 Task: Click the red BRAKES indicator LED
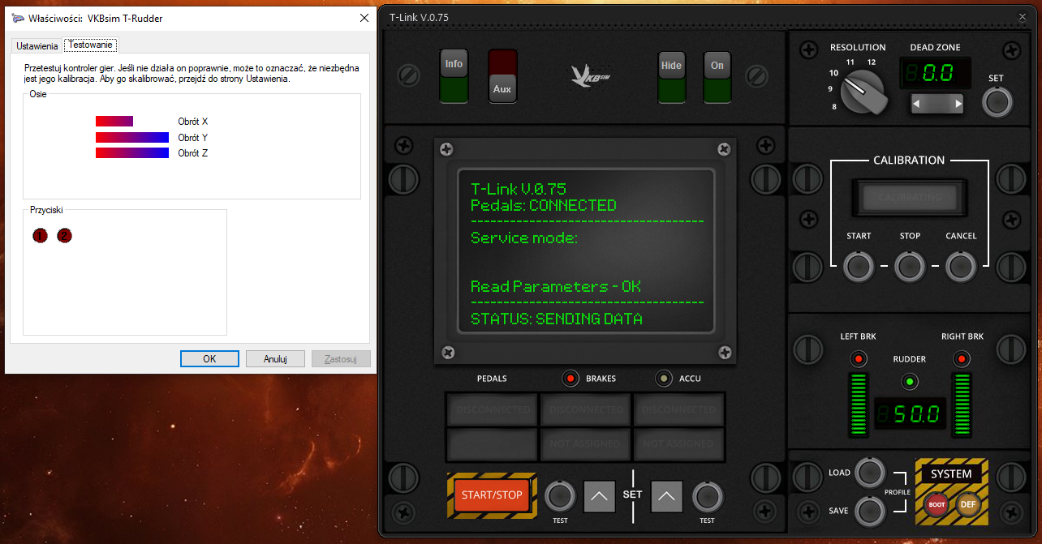click(x=571, y=379)
